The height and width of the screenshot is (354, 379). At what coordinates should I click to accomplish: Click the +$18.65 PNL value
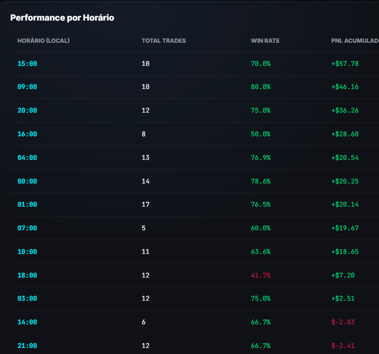coord(345,252)
